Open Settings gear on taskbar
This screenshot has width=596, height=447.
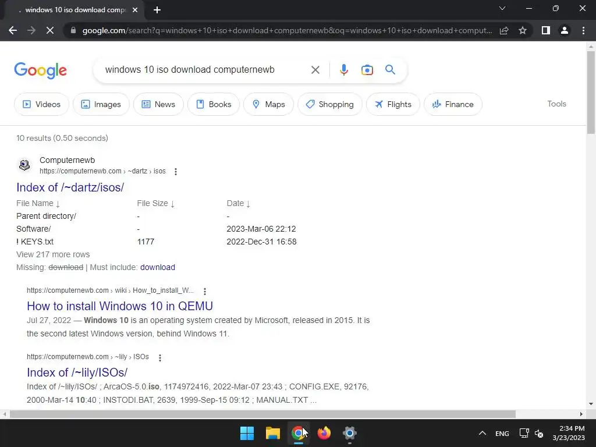click(349, 433)
